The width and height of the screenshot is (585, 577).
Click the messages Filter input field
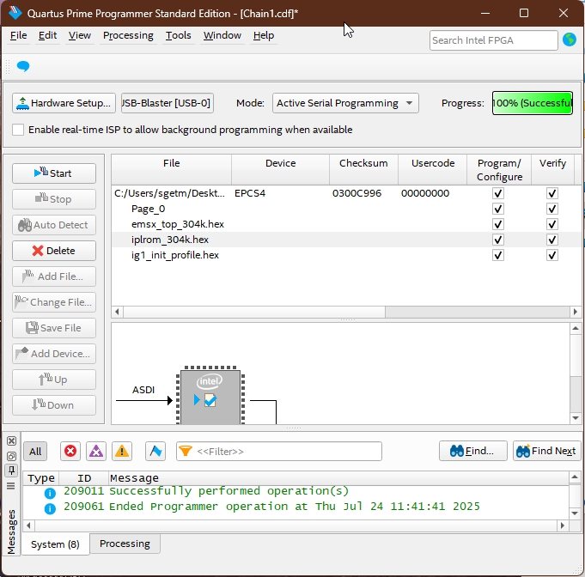click(x=279, y=452)
